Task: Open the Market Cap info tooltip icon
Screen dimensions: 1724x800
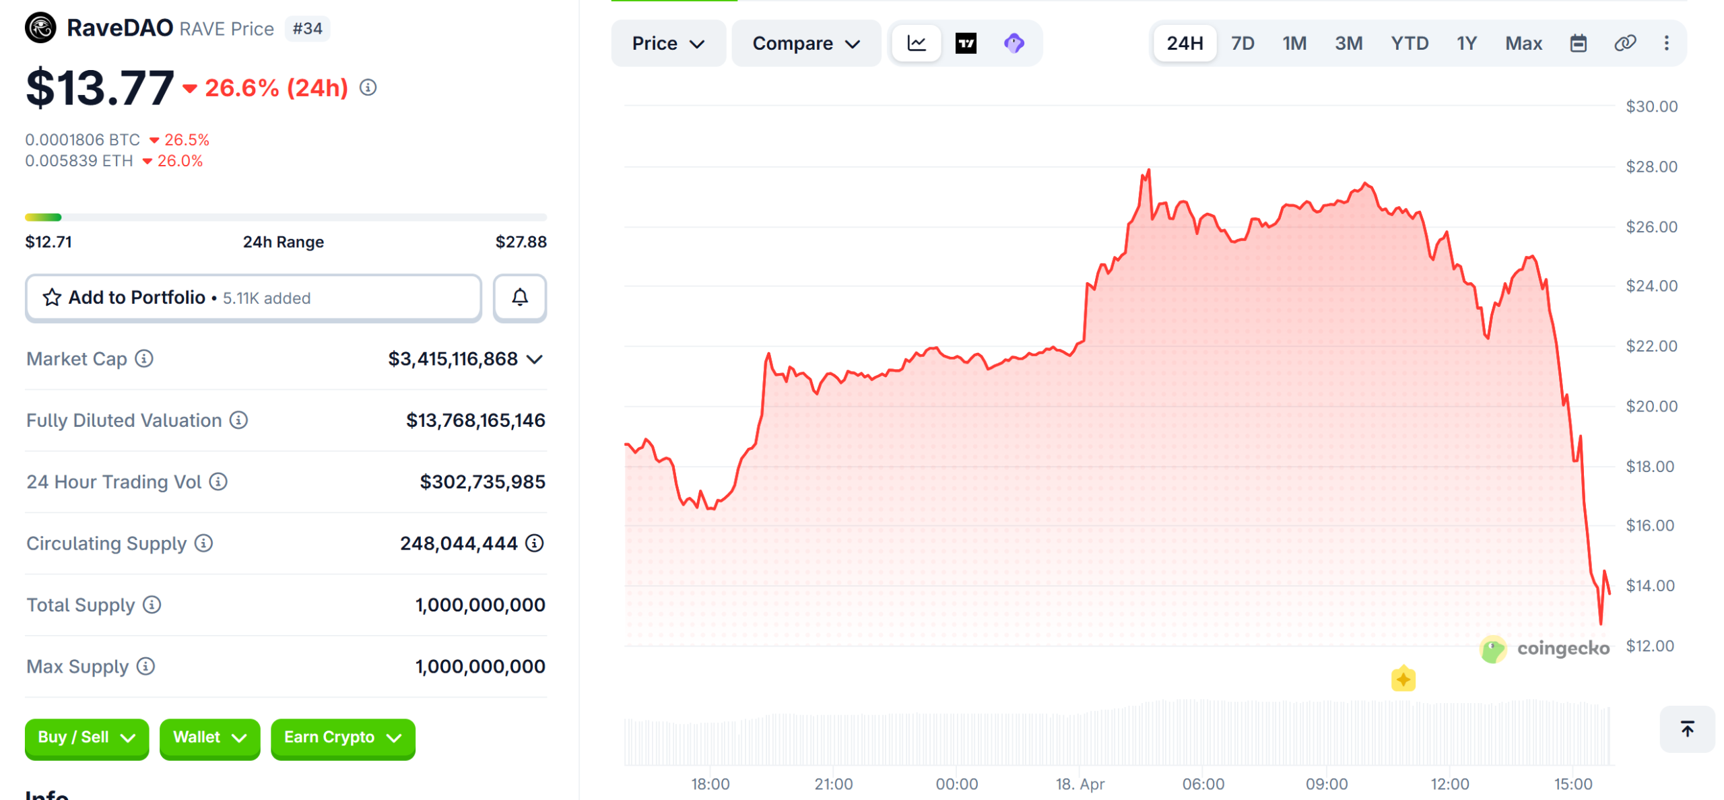Action: (145, 359)
